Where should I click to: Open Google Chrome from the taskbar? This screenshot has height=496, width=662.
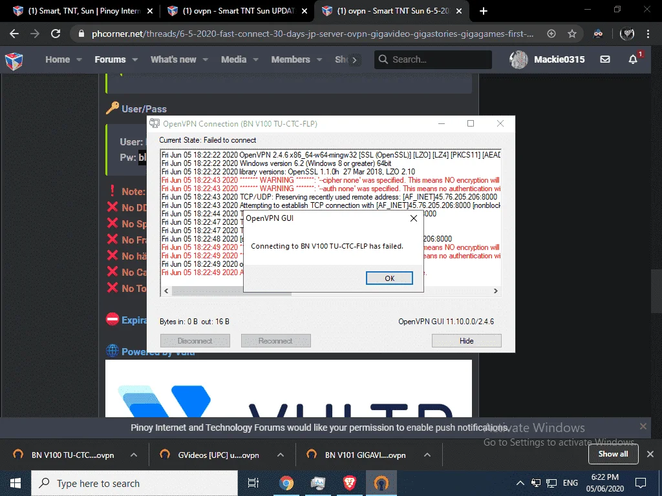click(x=286, y=483)
